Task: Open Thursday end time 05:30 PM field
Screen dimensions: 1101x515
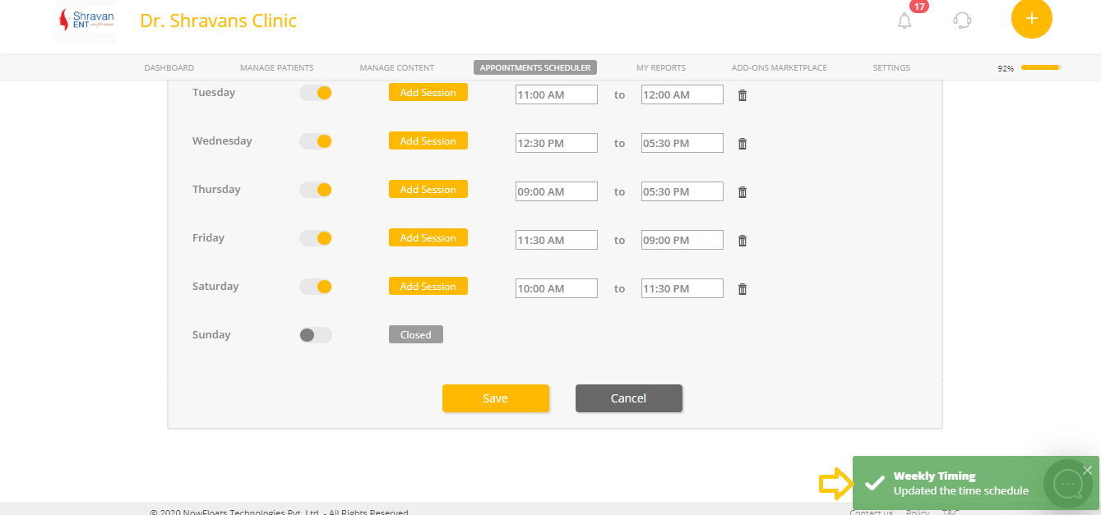Action: (682, 191)
